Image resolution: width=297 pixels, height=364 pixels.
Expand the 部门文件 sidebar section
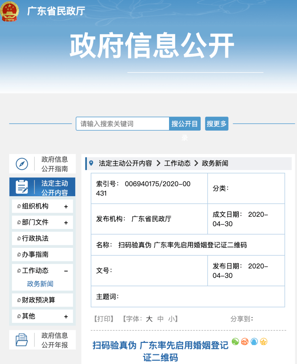67,222
